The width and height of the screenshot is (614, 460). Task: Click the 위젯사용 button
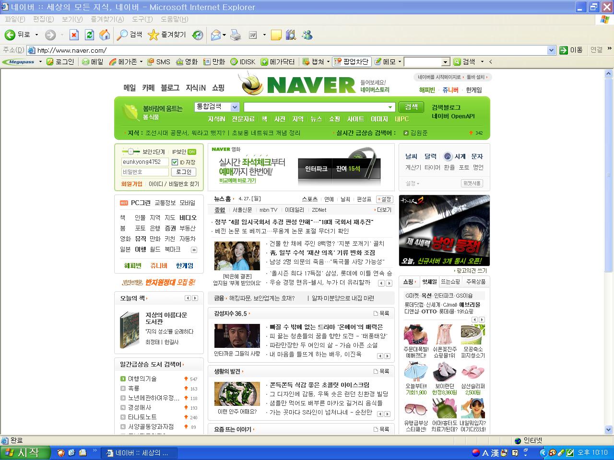(x=472, y=184)
